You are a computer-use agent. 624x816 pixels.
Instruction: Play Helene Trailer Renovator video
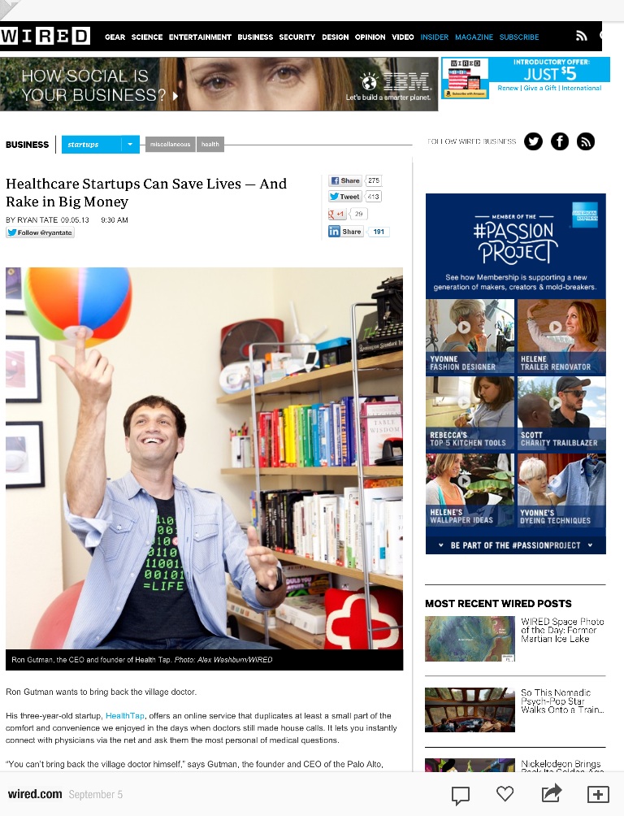[x=555, y=327]
